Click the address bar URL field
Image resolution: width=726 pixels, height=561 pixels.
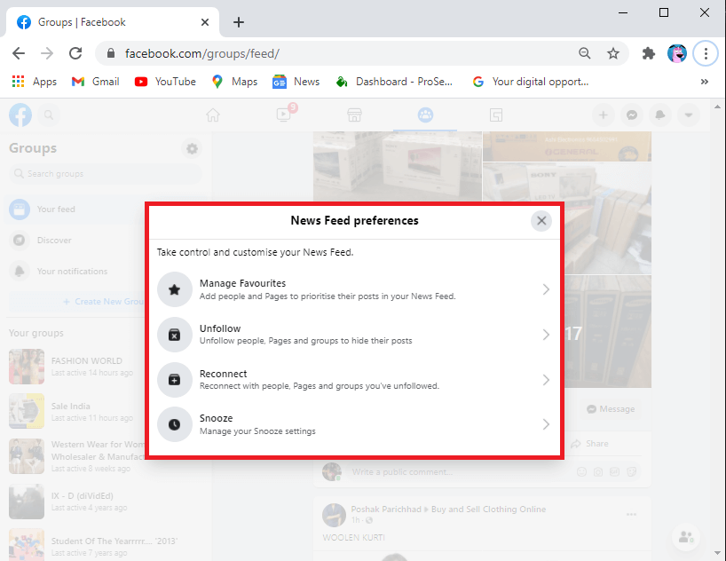click(x=337, y=53)
